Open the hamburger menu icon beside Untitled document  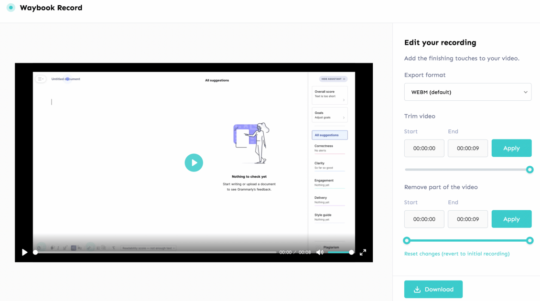[x=41, y=78]
